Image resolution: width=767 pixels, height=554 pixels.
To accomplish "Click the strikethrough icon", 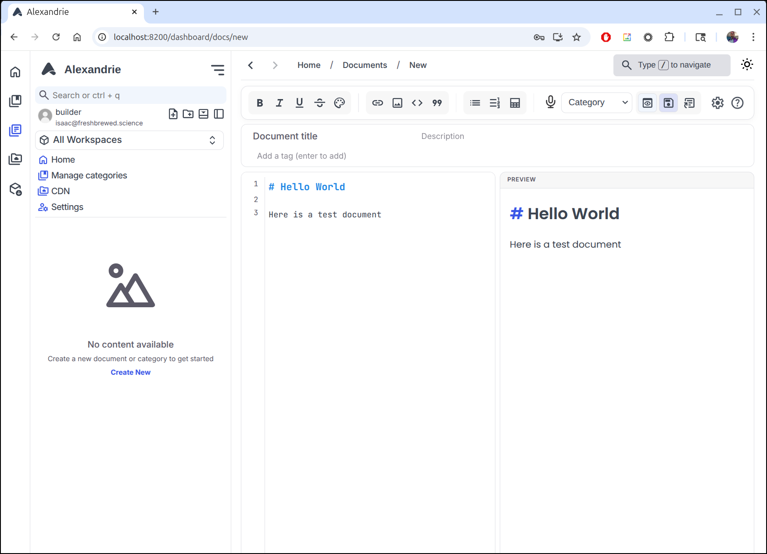I will 319,103.
